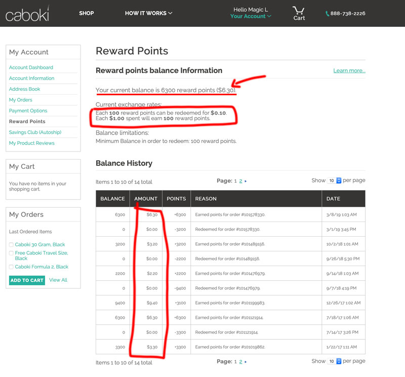This screenshot has width=405, height=377.
Task: Go to next page arrow below the table
Action: click(246, 362)
